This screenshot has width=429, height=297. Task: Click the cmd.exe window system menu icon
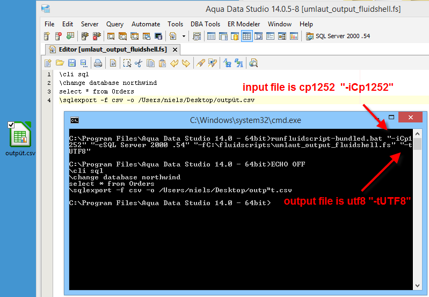[x=75, y=120]
